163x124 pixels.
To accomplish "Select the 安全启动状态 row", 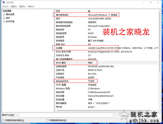I will [106, 81].
